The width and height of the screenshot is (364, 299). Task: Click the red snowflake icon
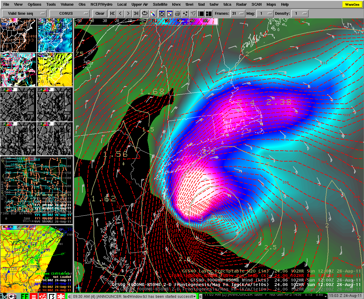[60, 296]
